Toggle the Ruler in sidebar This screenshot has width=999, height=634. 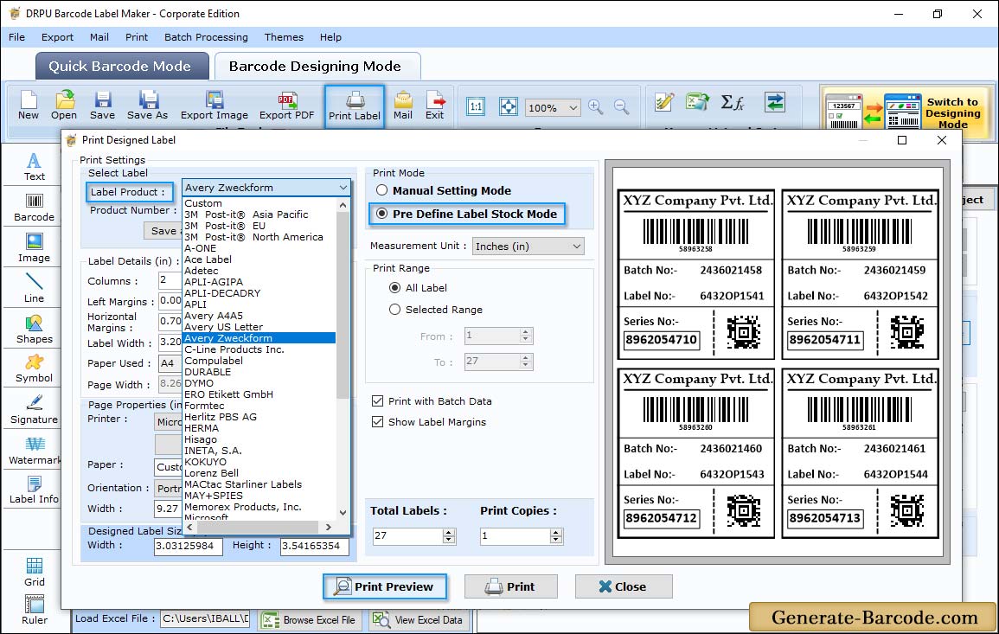[34, 611]
